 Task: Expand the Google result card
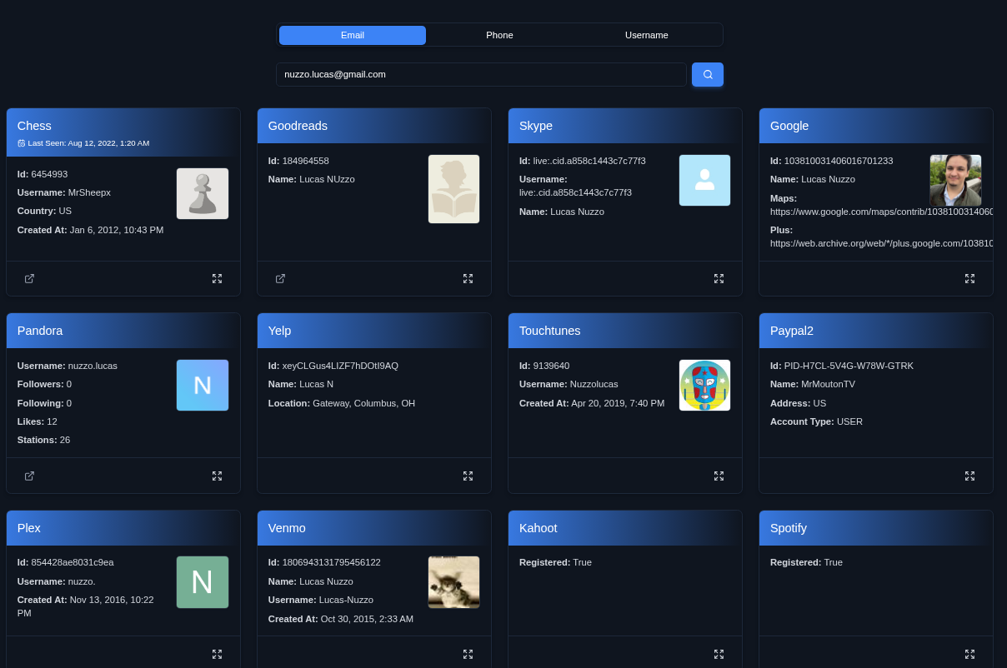point(969,278)
